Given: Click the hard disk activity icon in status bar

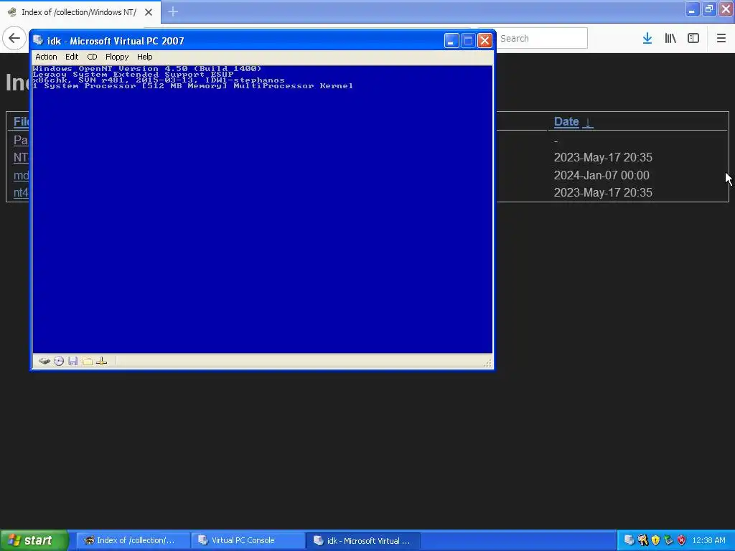Looking at the screenshot, I should pos(44,361).
